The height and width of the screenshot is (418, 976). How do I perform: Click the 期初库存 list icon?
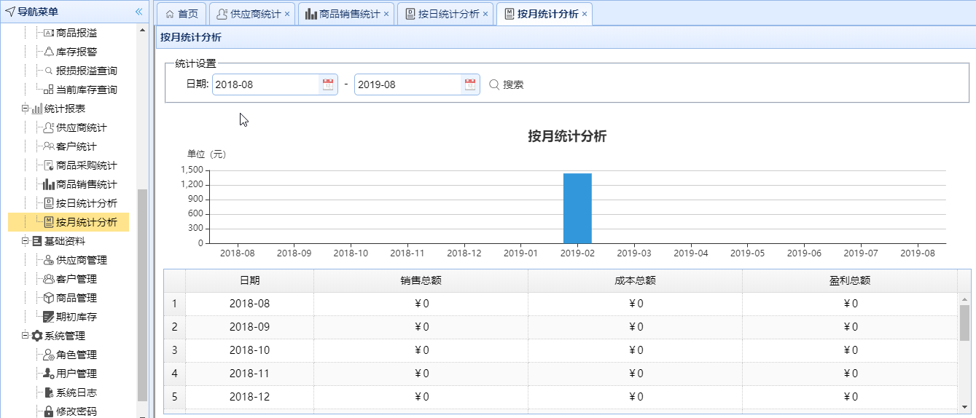click(x=49, y=317)
